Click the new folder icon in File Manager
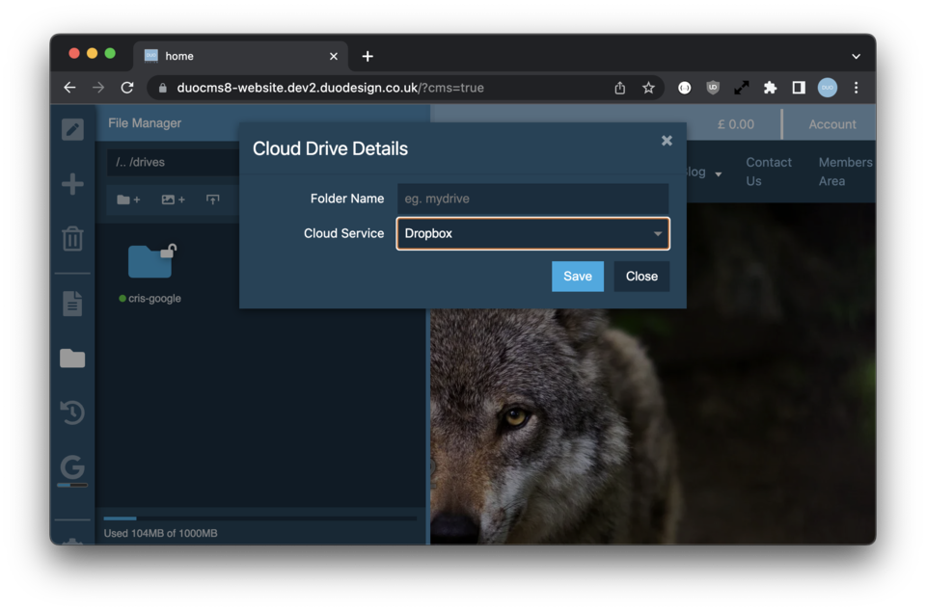Image resolution: width=926 pixels, height=611 pixels. pyautogui.click(x=128, y=199)
